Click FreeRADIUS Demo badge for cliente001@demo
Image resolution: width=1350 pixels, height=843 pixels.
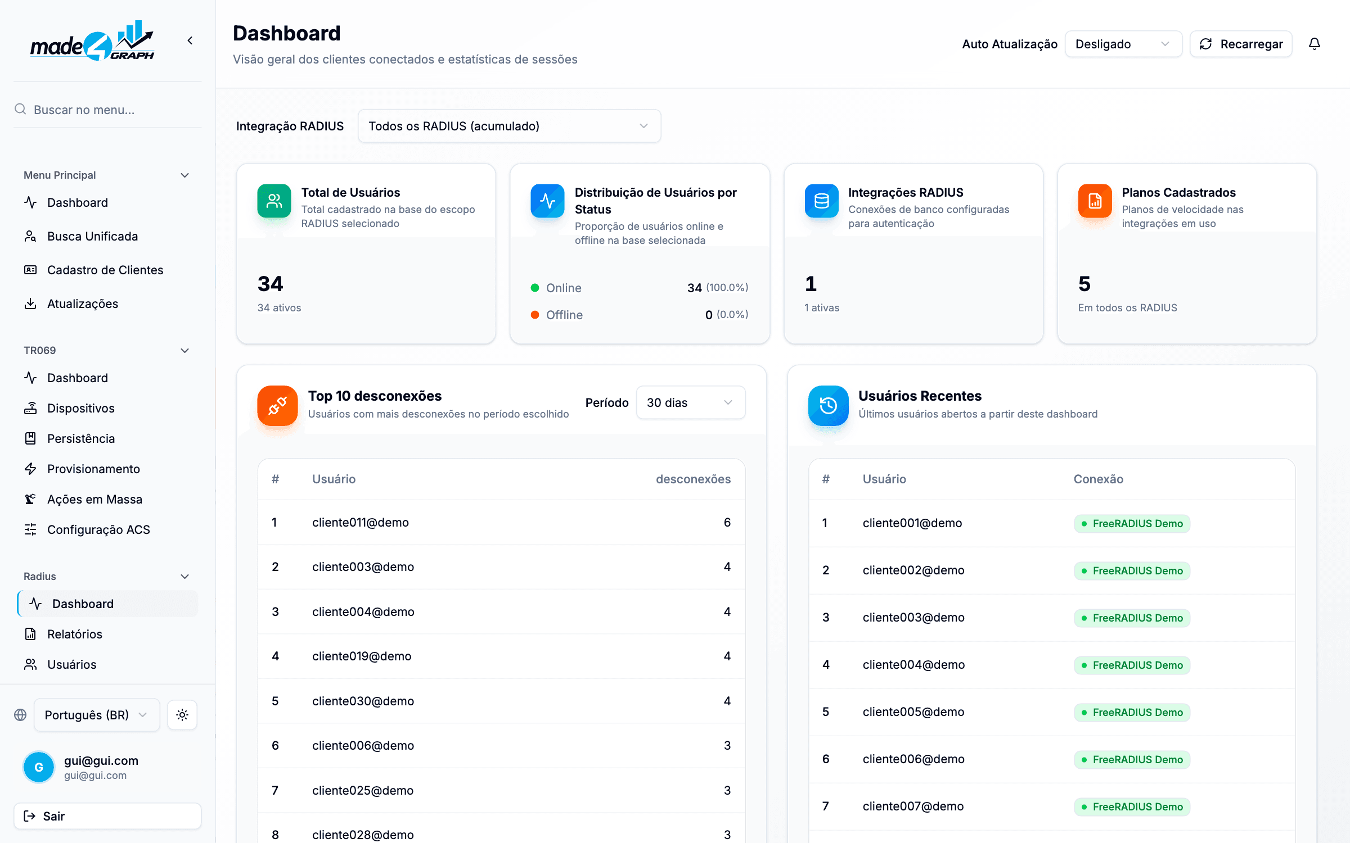click(1132, 523)
